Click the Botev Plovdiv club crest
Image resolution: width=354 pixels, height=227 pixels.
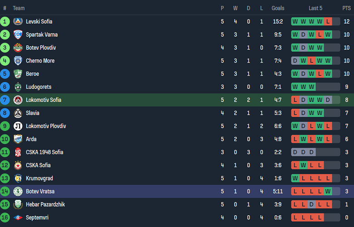pyautogui.click(x=18, y=48)
